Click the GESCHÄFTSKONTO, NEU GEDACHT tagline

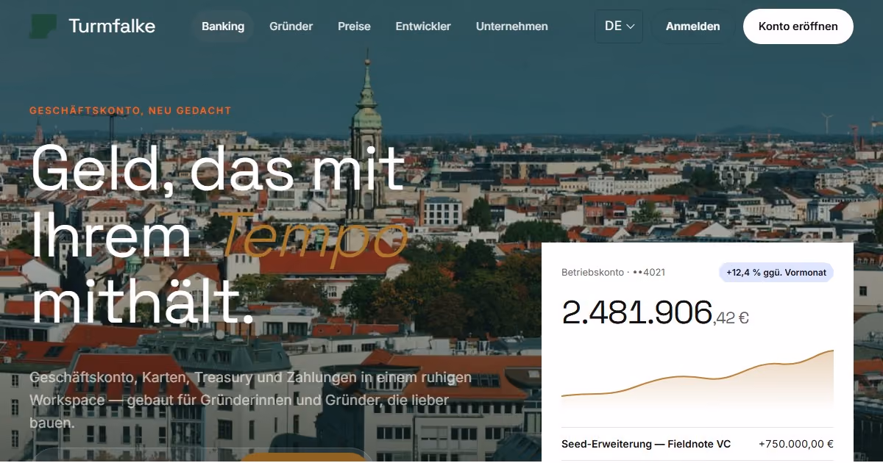click(130, 111)
